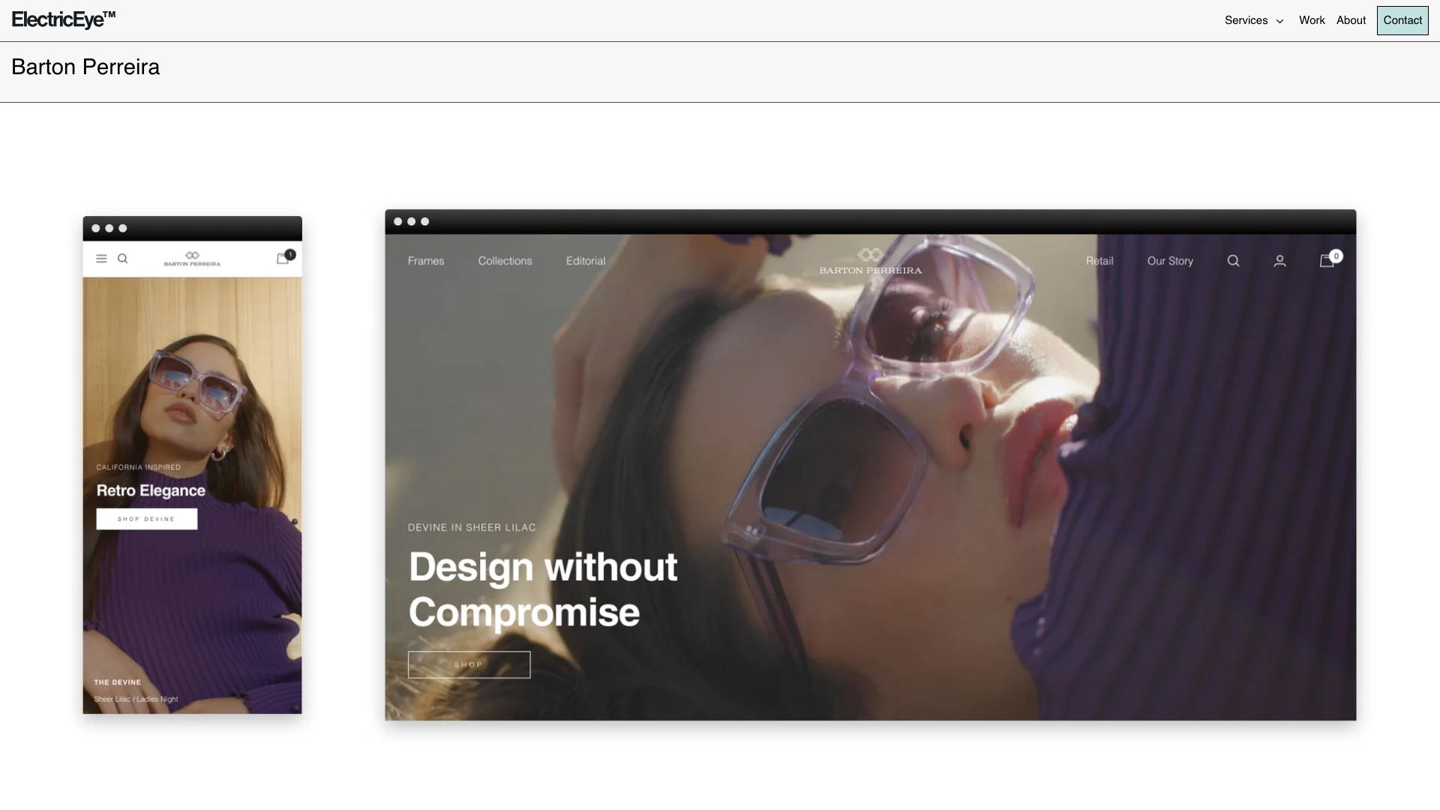Viewport: 1440px width, 810px height.
Task: Open Collections in the desktop preview nav
Action: click(x=505, y=261)
